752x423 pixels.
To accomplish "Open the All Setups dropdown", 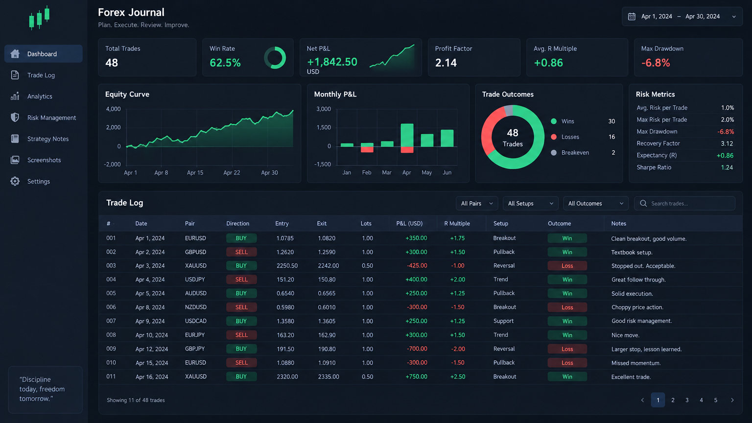I will point(530,203).
